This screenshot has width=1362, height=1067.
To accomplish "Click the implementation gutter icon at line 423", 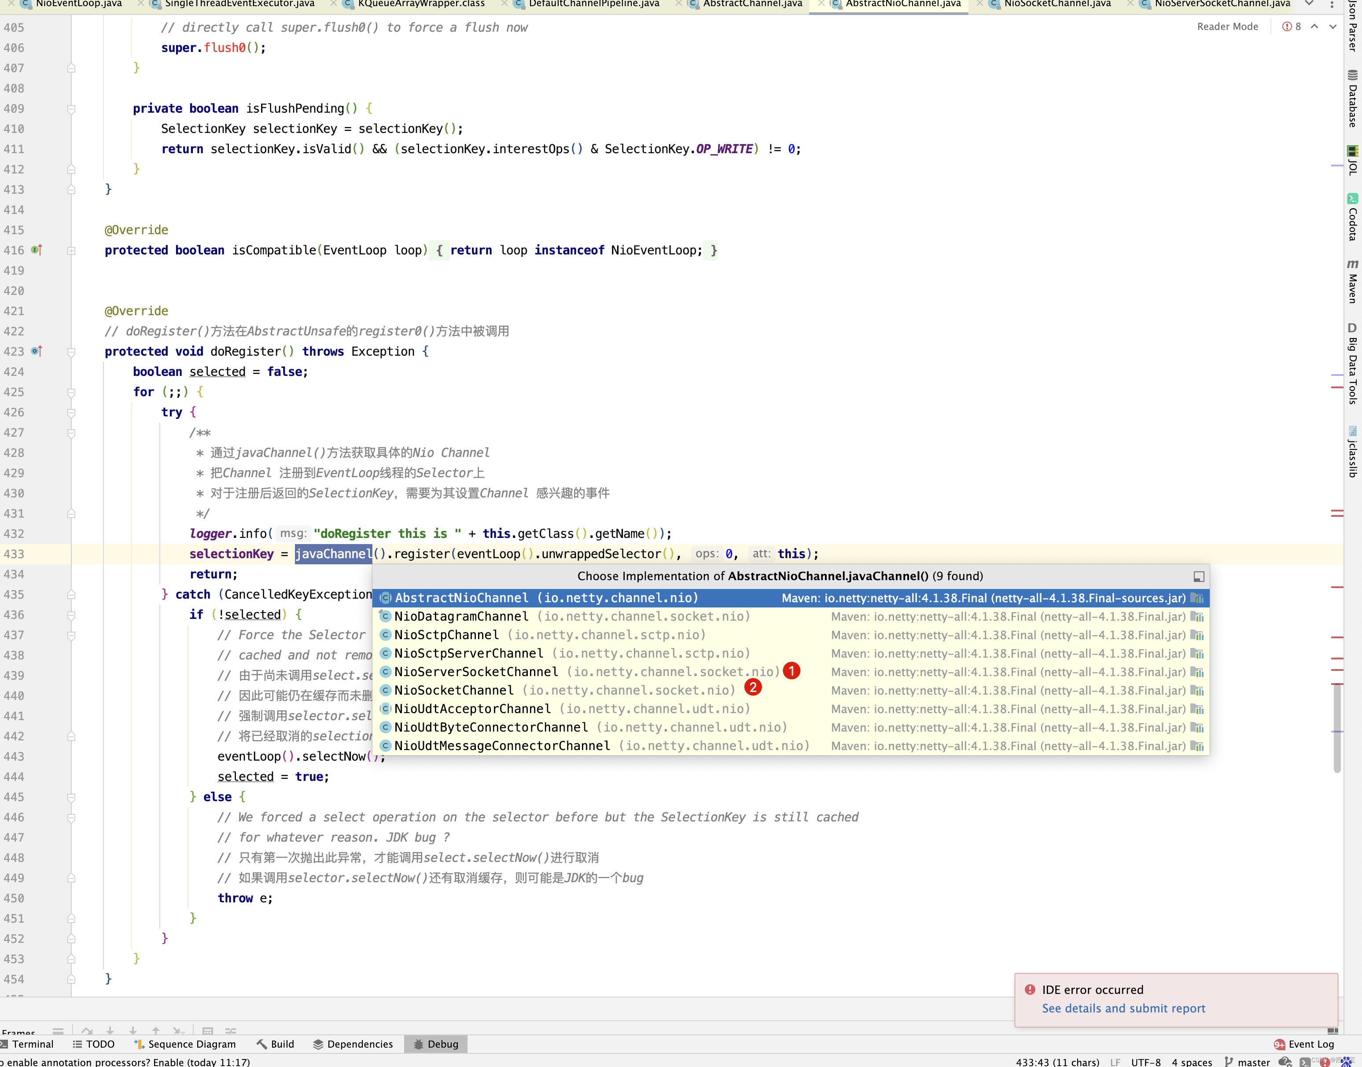I will pyautogui.click(x=37, y=351).
